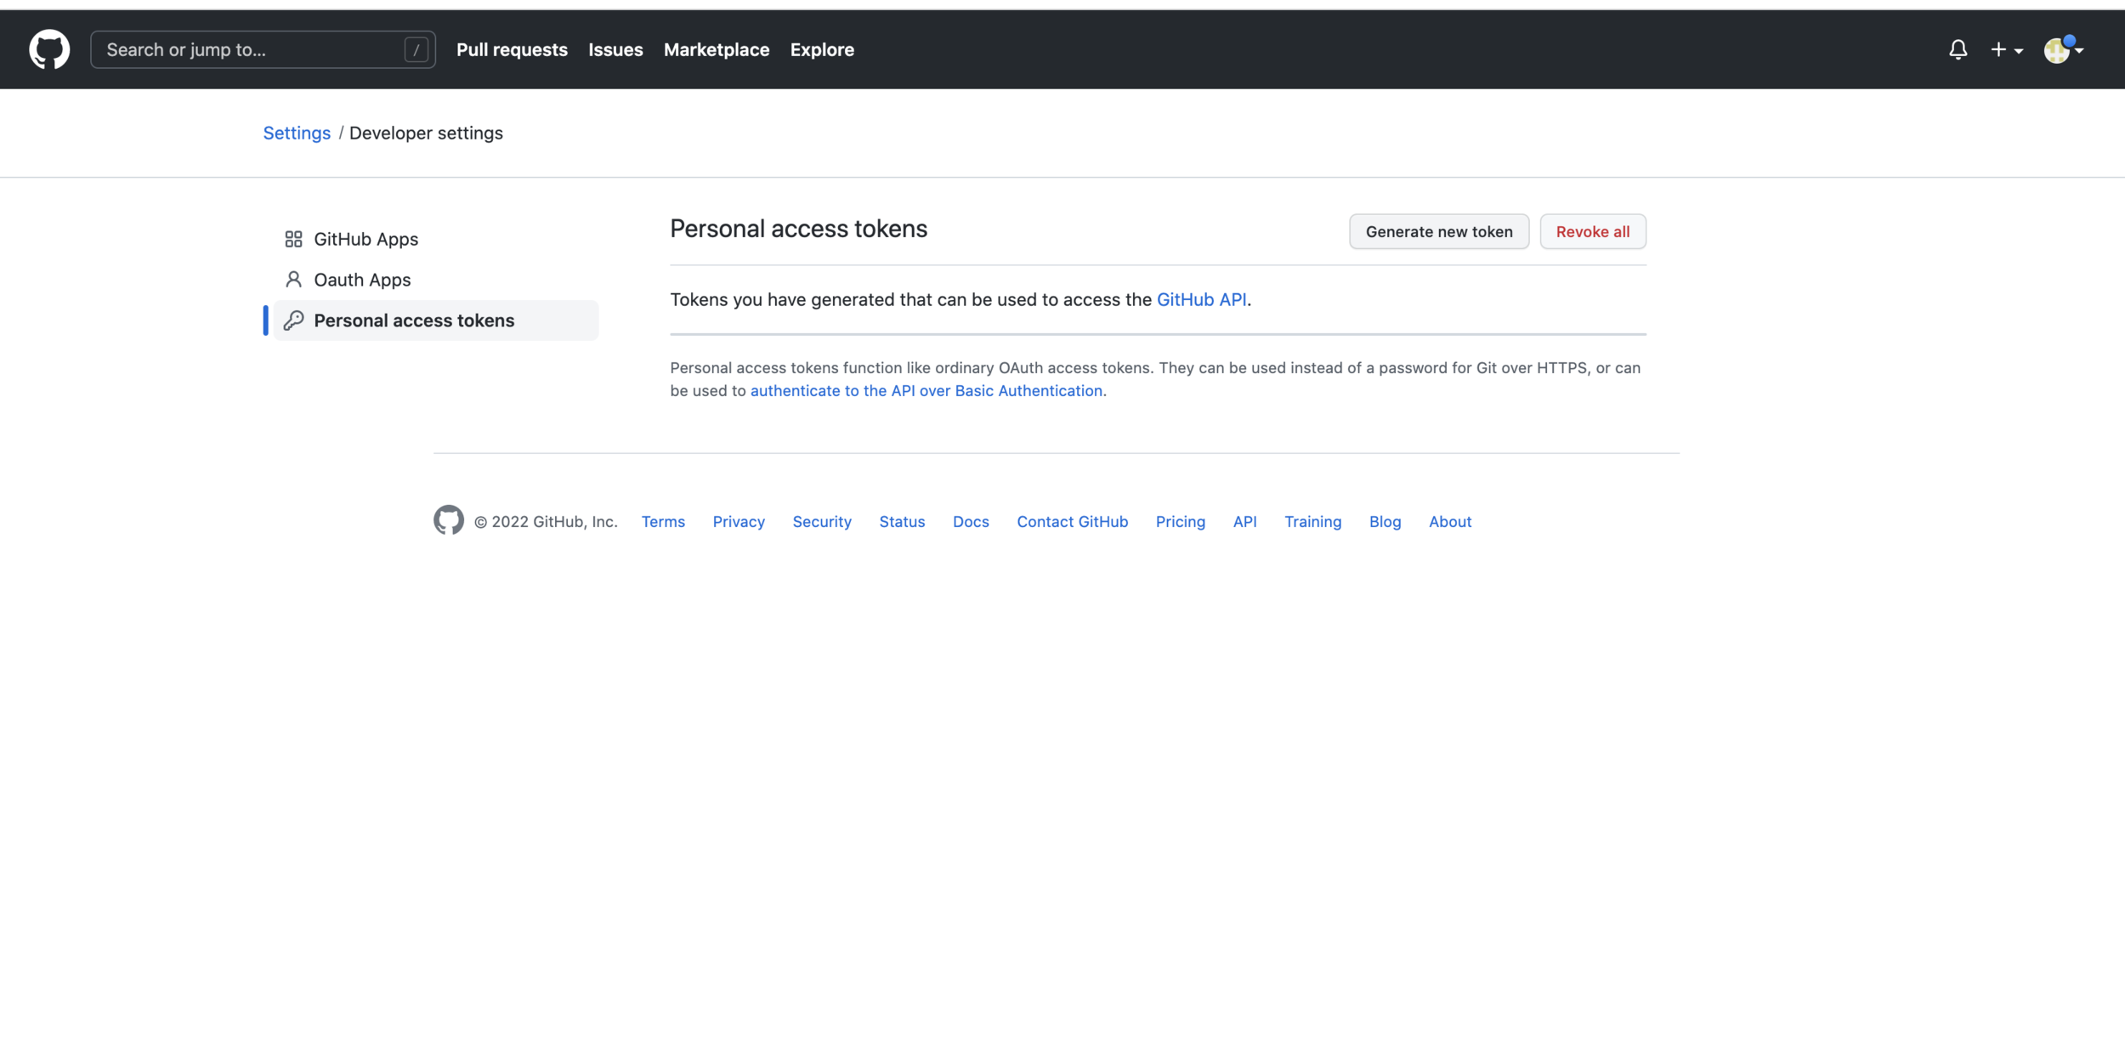Click the slash shortcut icon in search

click(x=416, y=50)
